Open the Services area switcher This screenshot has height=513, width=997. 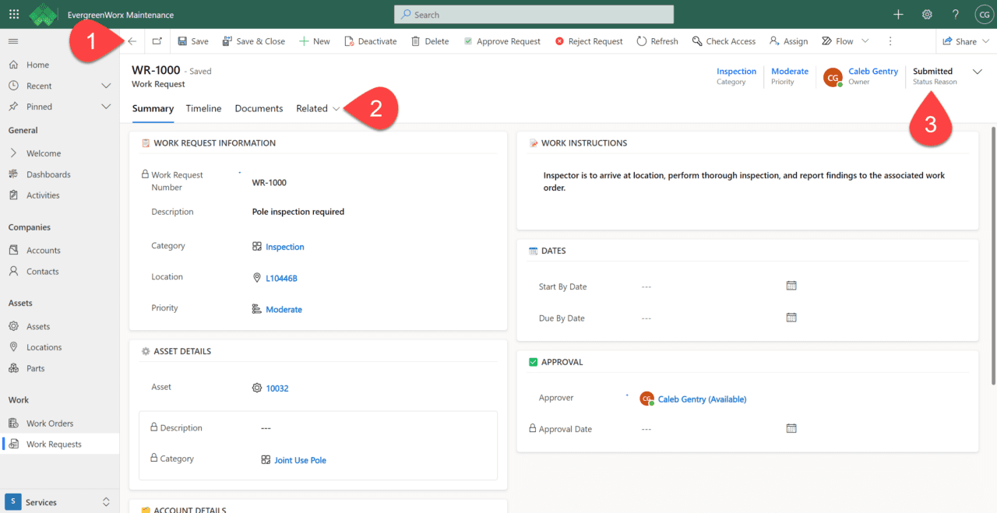pyautogui.click(x=59, y=502)
